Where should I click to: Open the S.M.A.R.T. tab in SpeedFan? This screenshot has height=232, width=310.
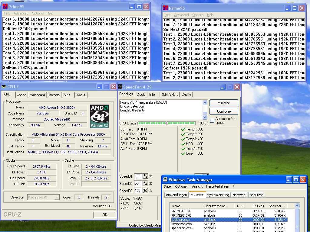[x=170, y=95]
